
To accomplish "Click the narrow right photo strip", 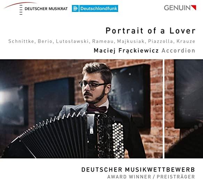I will [x=184, y=109].
